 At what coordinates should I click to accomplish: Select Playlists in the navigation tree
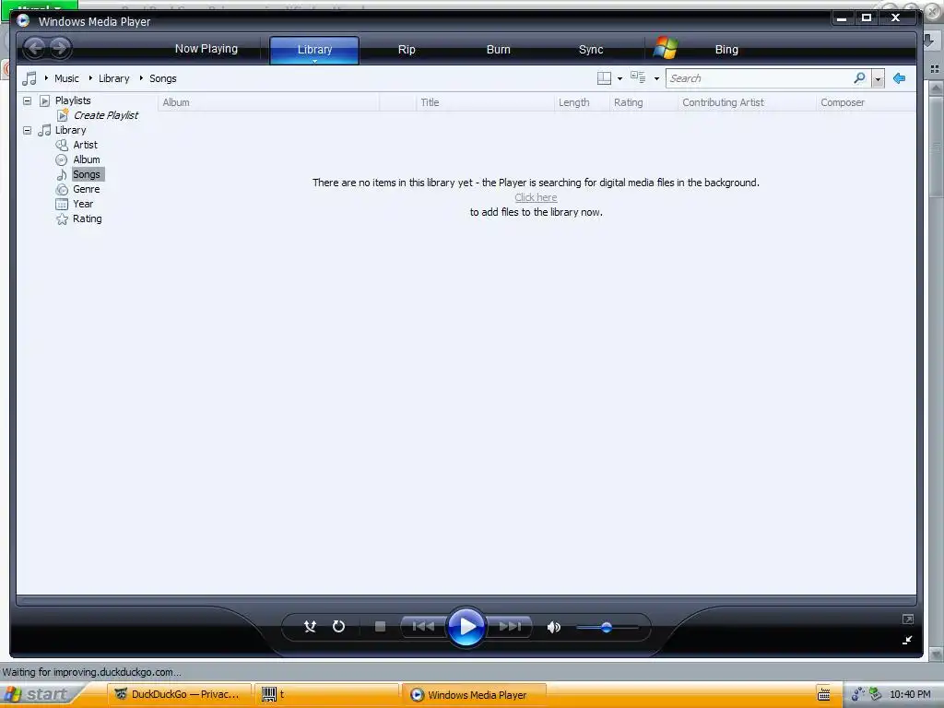pos(73,100)
